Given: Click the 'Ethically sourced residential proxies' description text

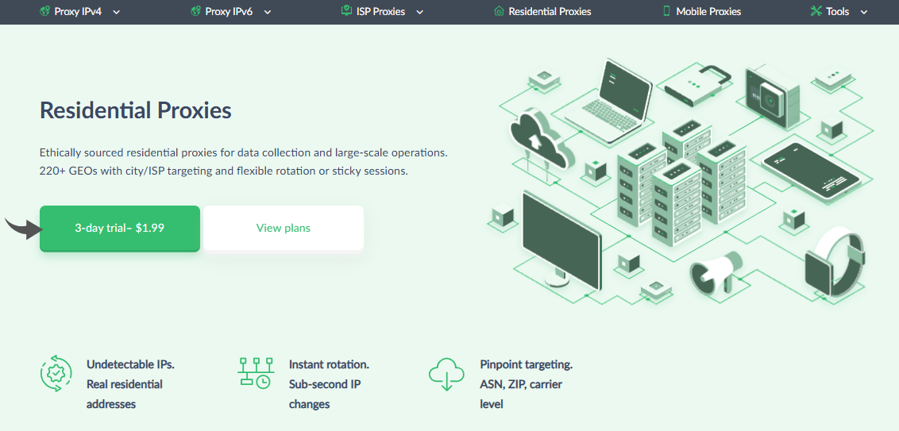Looking at the screenshot, I should tap(243, 153).
